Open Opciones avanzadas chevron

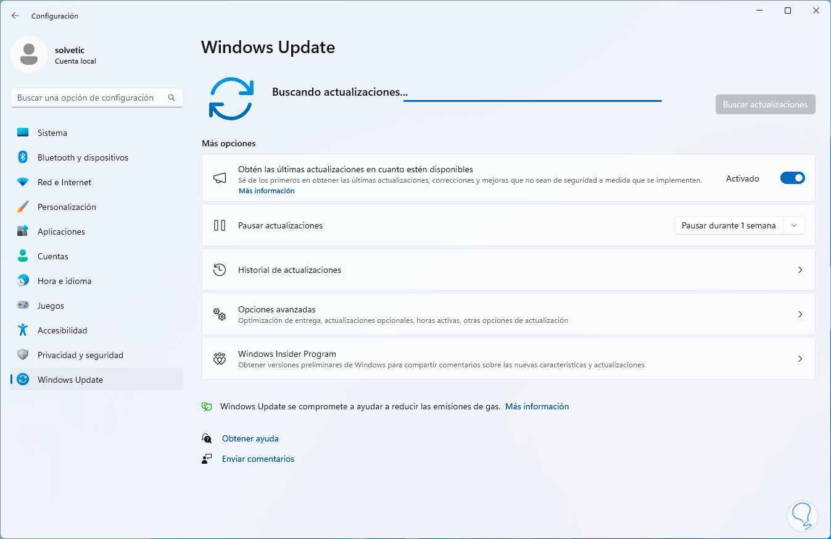click(800, 314)
